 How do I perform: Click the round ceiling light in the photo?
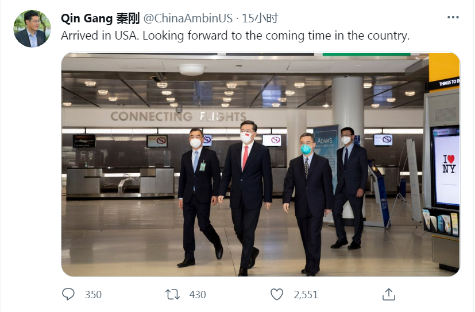(x=191, y=69)
